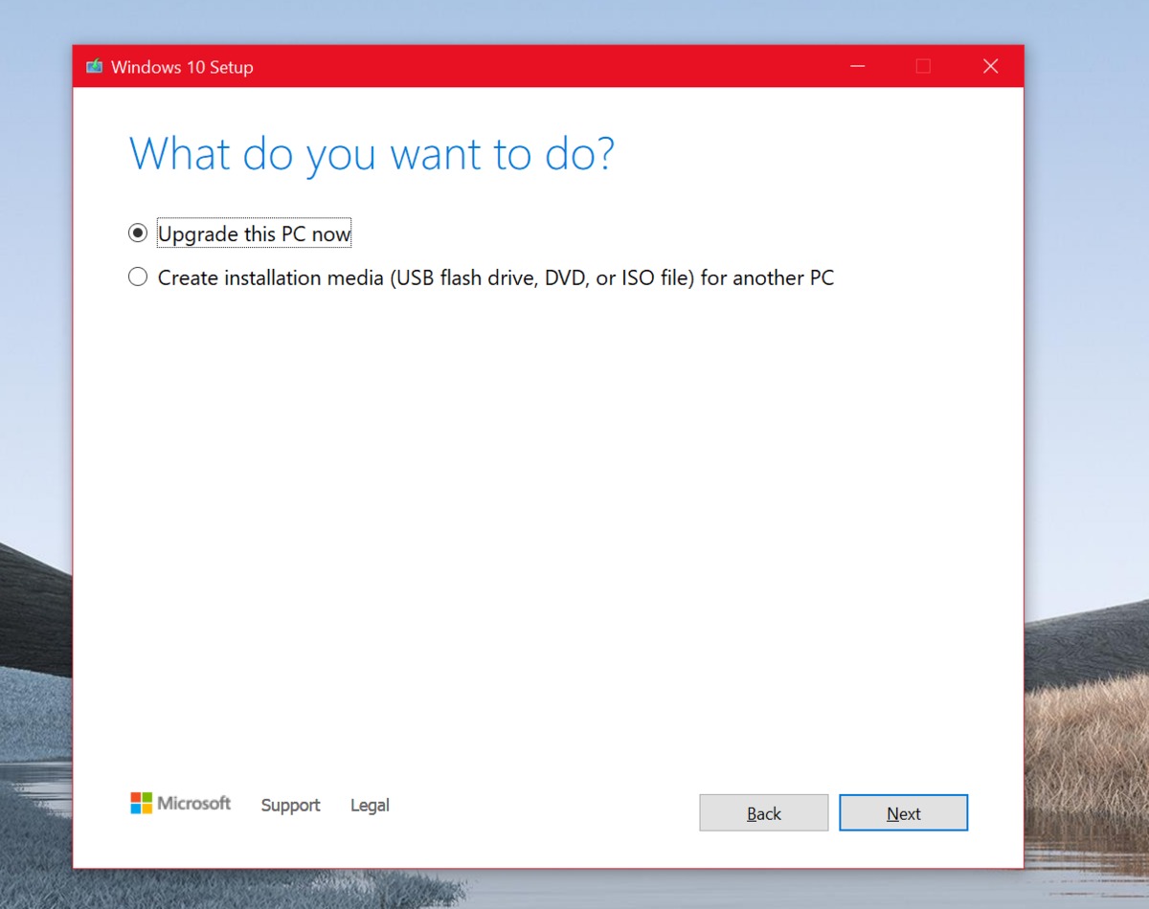Select the Create installation media radio button
Screen dimensions: 1149x909
tap(138, 277)
